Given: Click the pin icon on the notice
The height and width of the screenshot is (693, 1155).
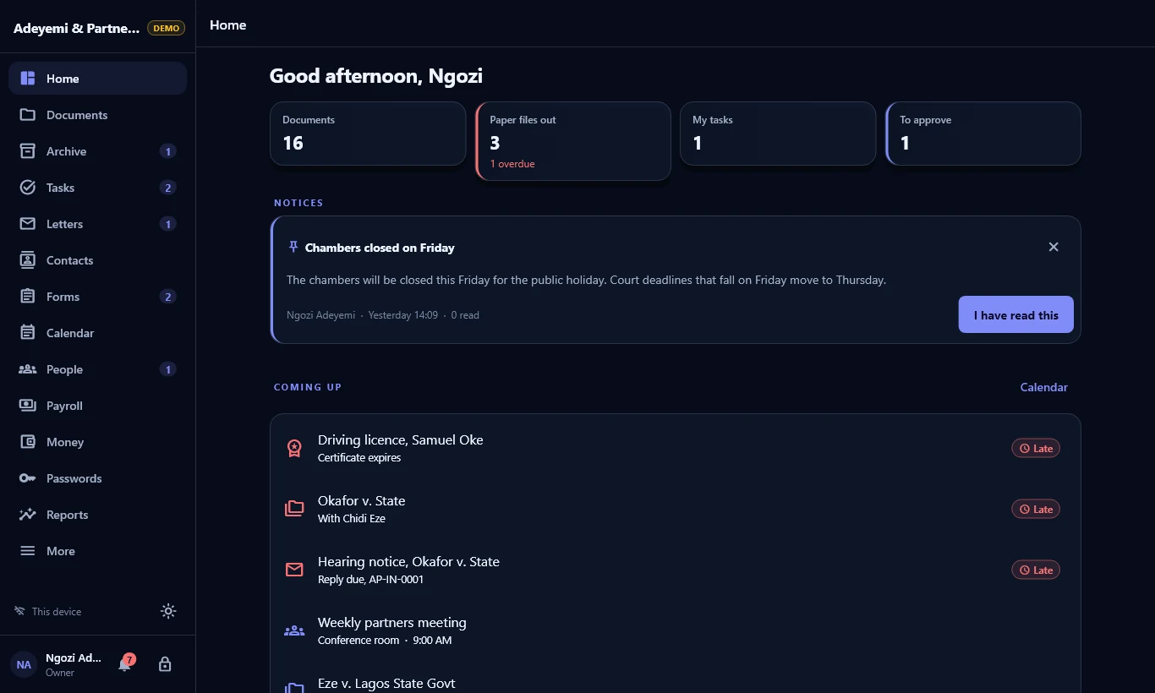Looking at the screenshot, I should pyautogui.click(x=293, y=247).
